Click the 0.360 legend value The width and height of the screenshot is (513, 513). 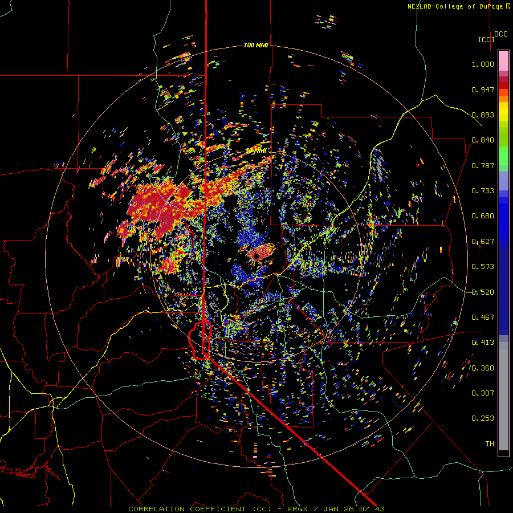(x=483, y=368)
